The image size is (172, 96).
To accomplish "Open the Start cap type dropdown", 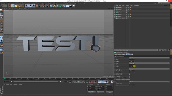I will coord(149,58).
